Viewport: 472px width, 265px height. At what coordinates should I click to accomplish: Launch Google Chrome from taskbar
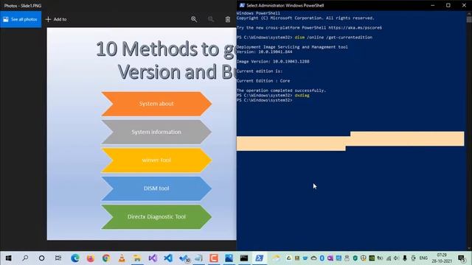106,258
